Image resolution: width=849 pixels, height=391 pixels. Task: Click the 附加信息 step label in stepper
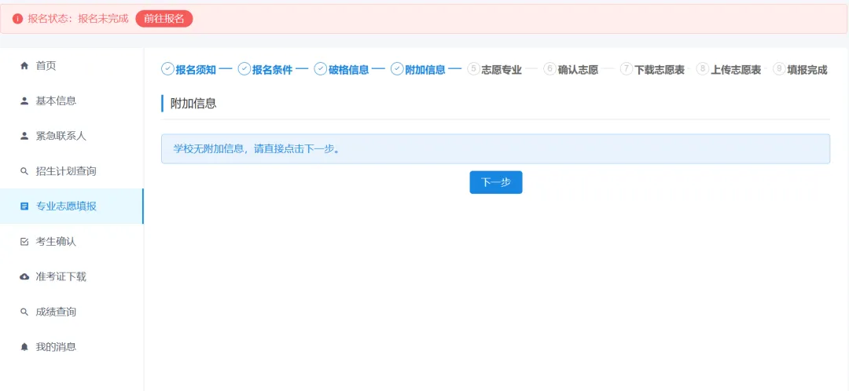coord(425,70)
